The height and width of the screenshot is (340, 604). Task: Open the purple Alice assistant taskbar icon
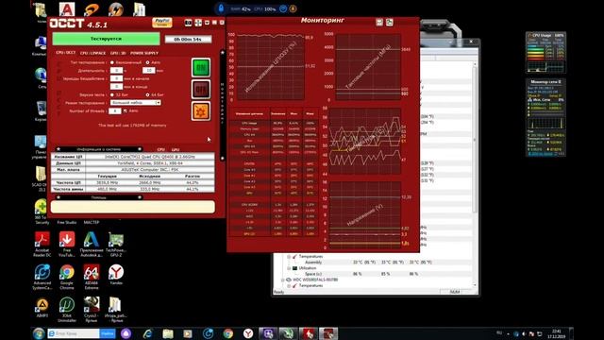(126, 333)
